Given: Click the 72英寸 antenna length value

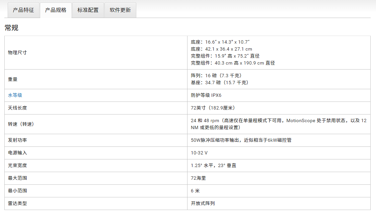Looking at the screenshot, I should point(213,108).
